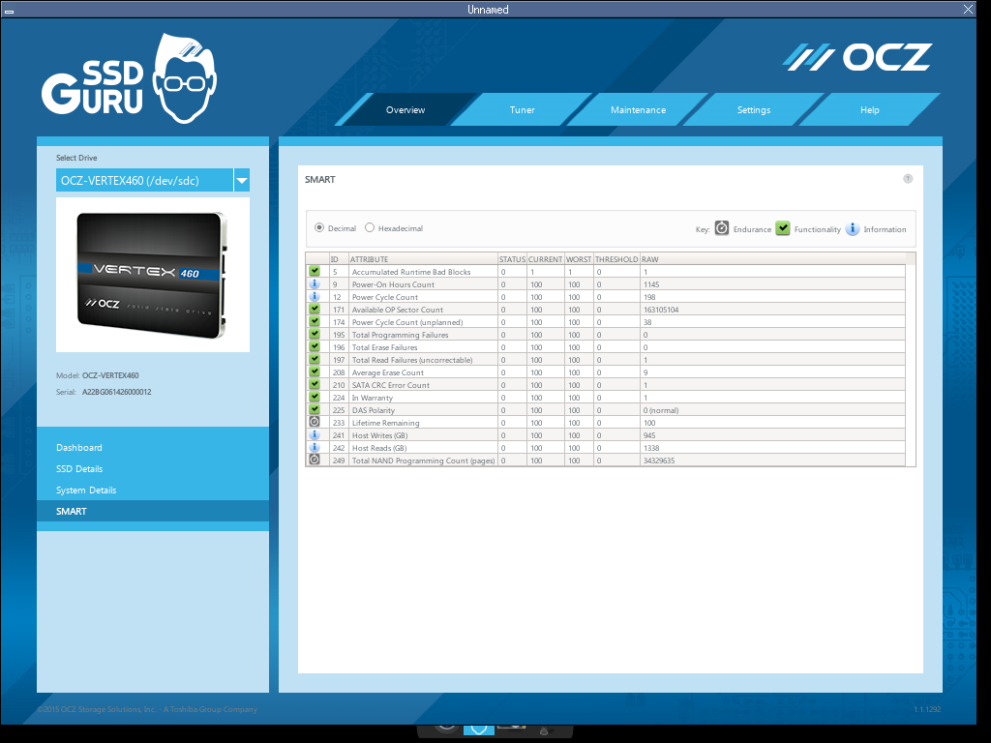
Task: Click the STATUS column header
Action: pos(512,259)
